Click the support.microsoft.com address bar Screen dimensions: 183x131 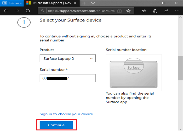81,11
